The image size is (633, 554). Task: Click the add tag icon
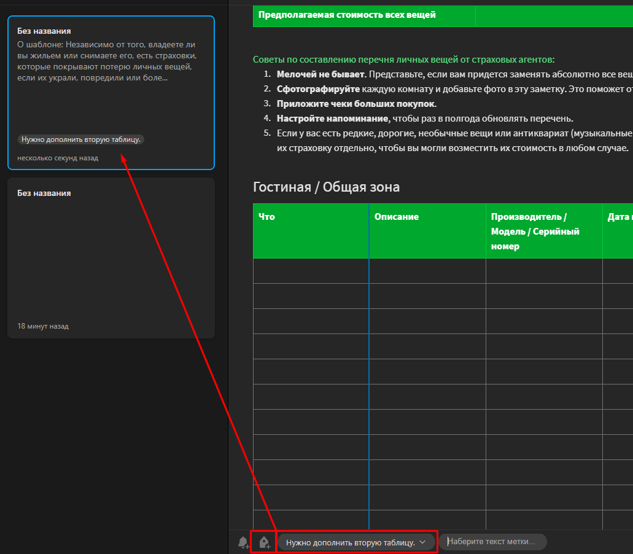click(x=265, y=542)
